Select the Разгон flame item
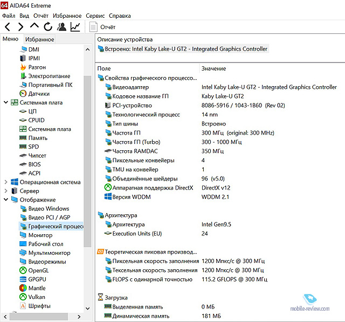 click(x=33, y=67)
